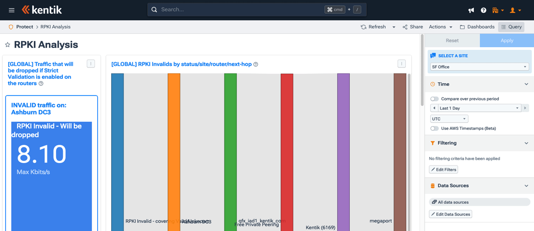Viewport: 534px width, 231px height.
Task: Click the All data sources tag
Action: click(480, 202)
